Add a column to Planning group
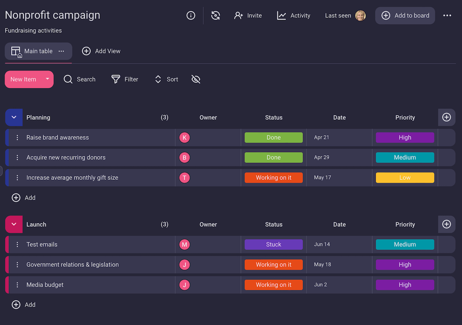The height and width of the screenshot is (325, 462). [x=447, y=117]
